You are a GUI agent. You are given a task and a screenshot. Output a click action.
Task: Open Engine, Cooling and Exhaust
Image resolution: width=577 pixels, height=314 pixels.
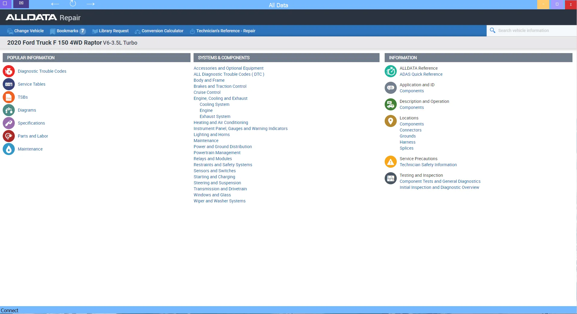coord(220,98)
